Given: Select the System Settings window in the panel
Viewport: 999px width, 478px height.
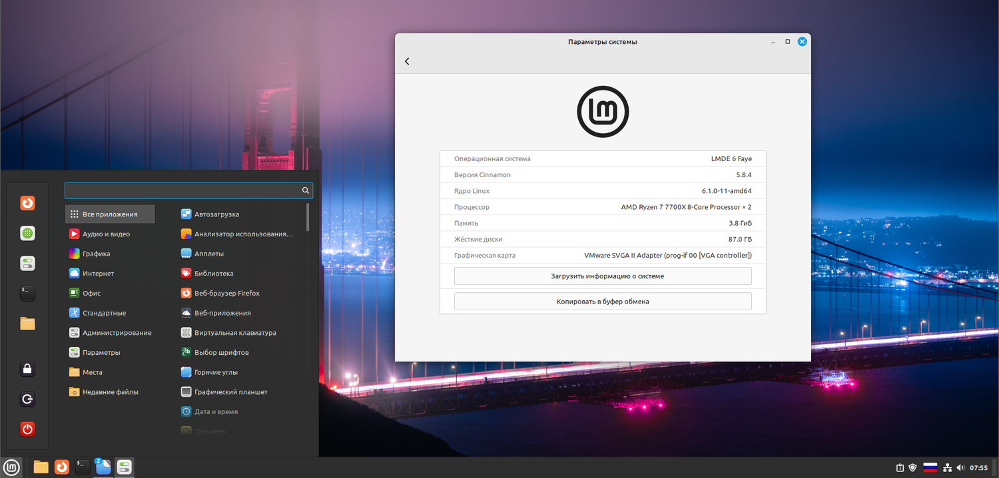Looking at the screenshot, I should point(124,467).
